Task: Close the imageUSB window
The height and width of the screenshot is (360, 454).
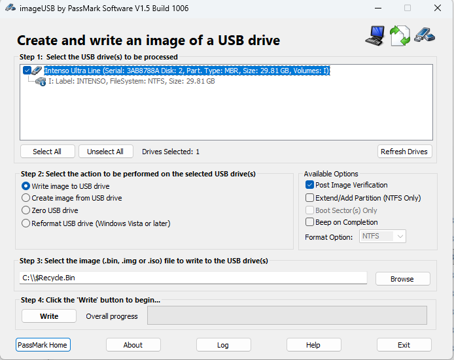Action: tap(438, 8)
